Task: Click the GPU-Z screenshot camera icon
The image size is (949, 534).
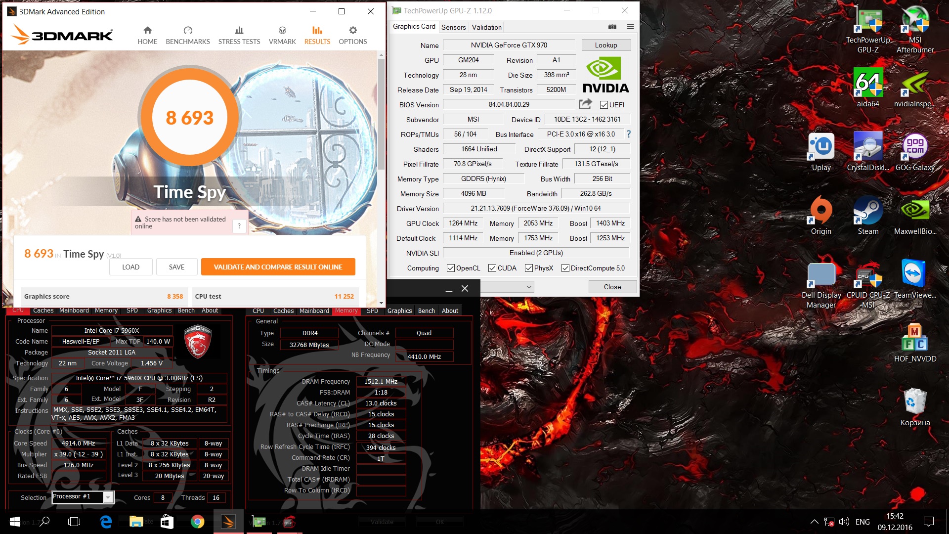Action: pyautogui.click(x=612, y=27)
